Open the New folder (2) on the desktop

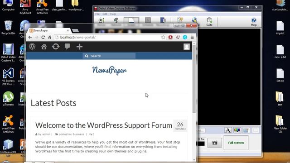point(280,124)
